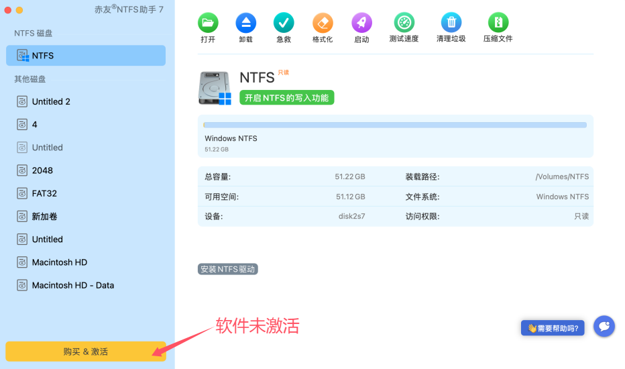Image resolution: width=625 pixels, height=369 pixels.
Task: Click the NTFS drive icon in sidebar
Action: coord(23,56)
